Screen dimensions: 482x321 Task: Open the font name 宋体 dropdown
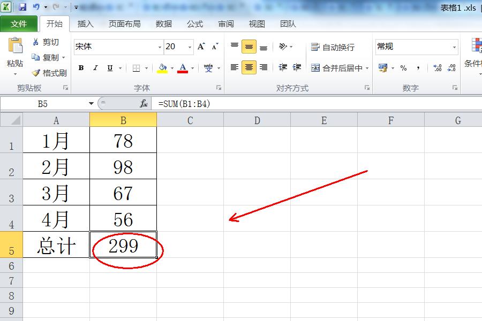(x=160, y=47)
